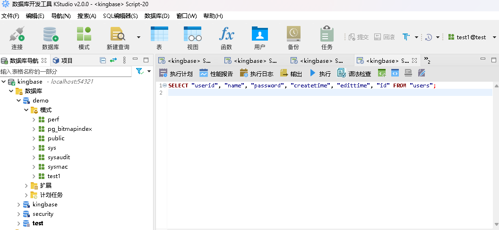
Task: Click the table name filter input field
Action: coord(66,72)
